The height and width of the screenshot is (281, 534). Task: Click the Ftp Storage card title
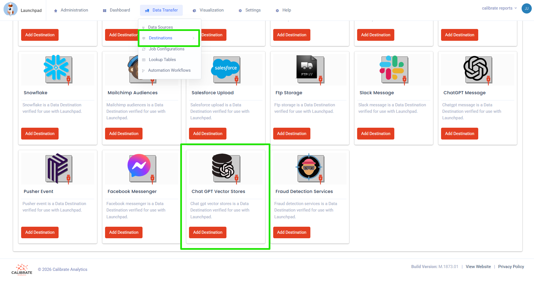point(289,93)
